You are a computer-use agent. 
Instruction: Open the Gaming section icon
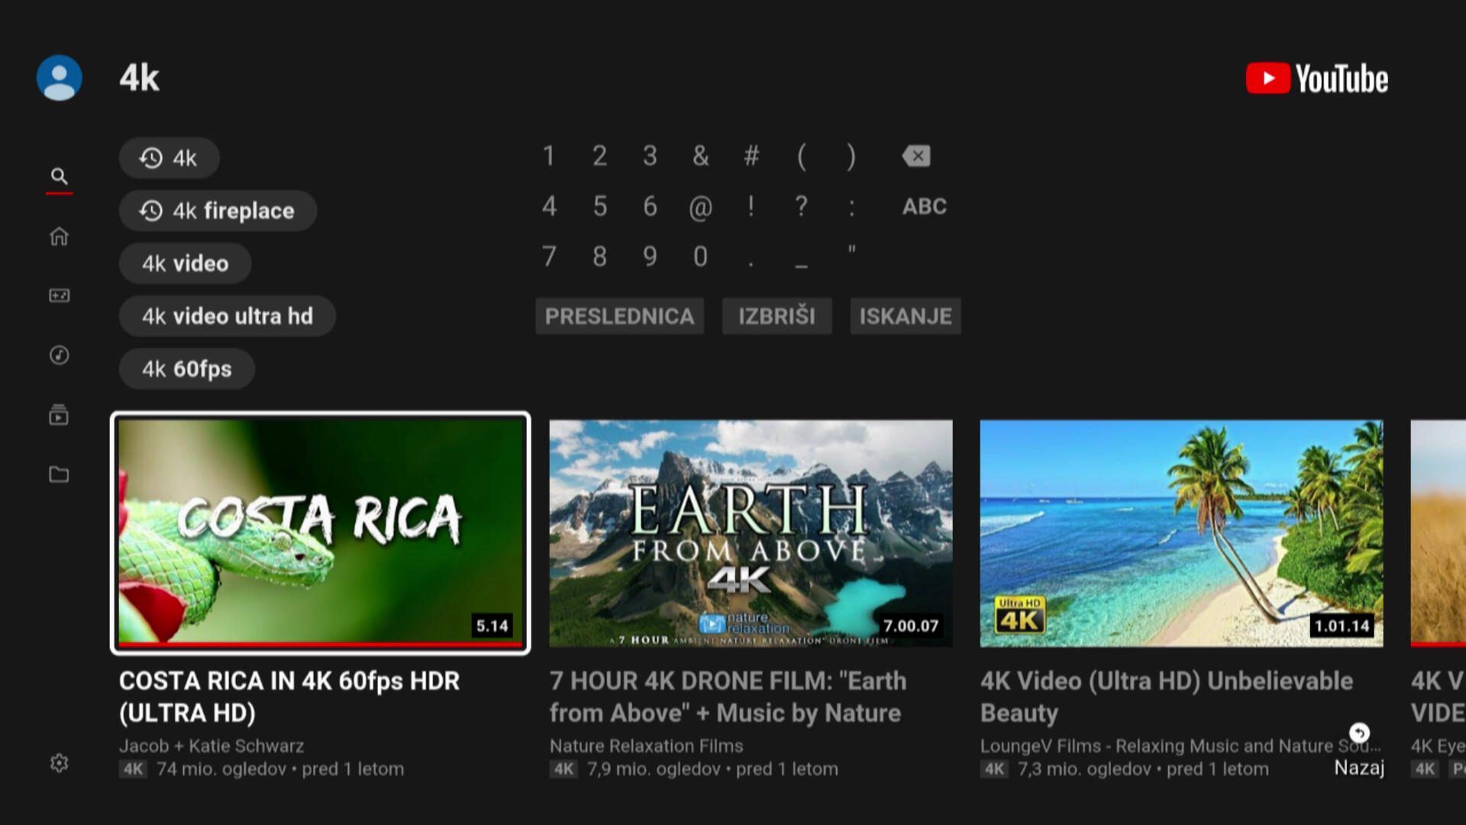tap(59, 296)
